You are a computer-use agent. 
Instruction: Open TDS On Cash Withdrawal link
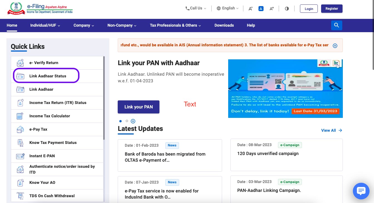point(57,196)
